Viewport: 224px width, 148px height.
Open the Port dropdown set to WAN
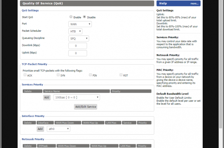tap(80, 24)
